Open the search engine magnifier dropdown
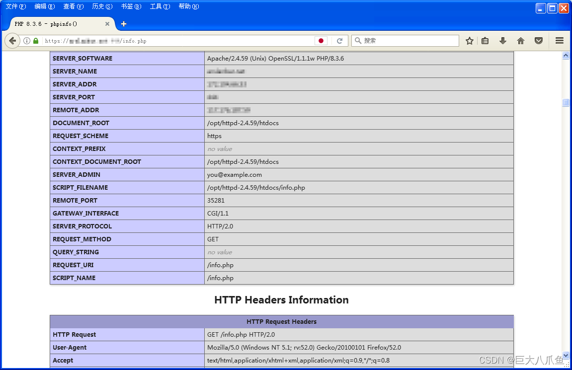Viewport: 572px width, 370px height. [x=357, y=41]
